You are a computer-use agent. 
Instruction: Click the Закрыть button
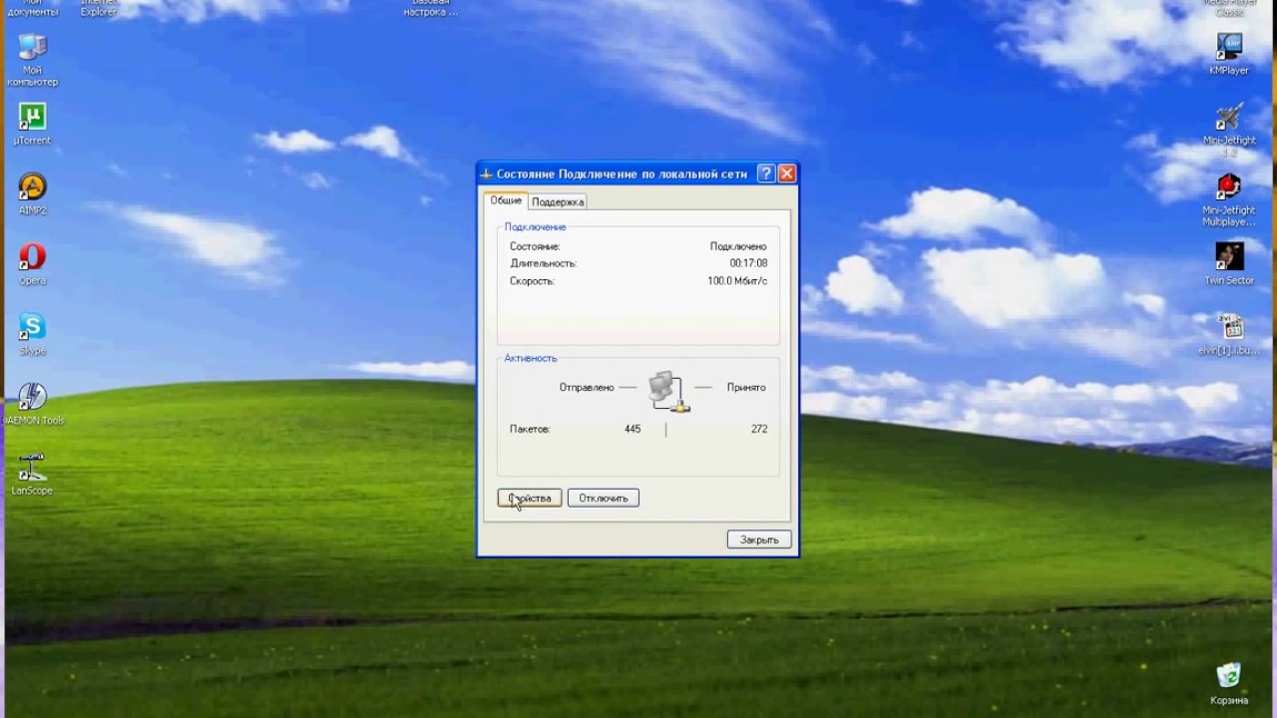click(759, 539)
